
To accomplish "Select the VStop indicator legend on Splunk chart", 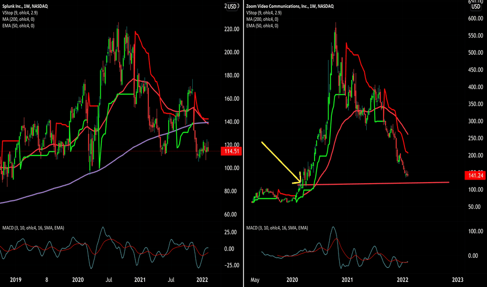I will click(20, 13).
